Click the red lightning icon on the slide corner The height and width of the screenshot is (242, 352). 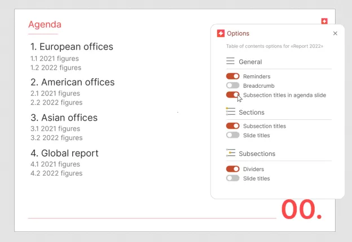coord(324,21)
